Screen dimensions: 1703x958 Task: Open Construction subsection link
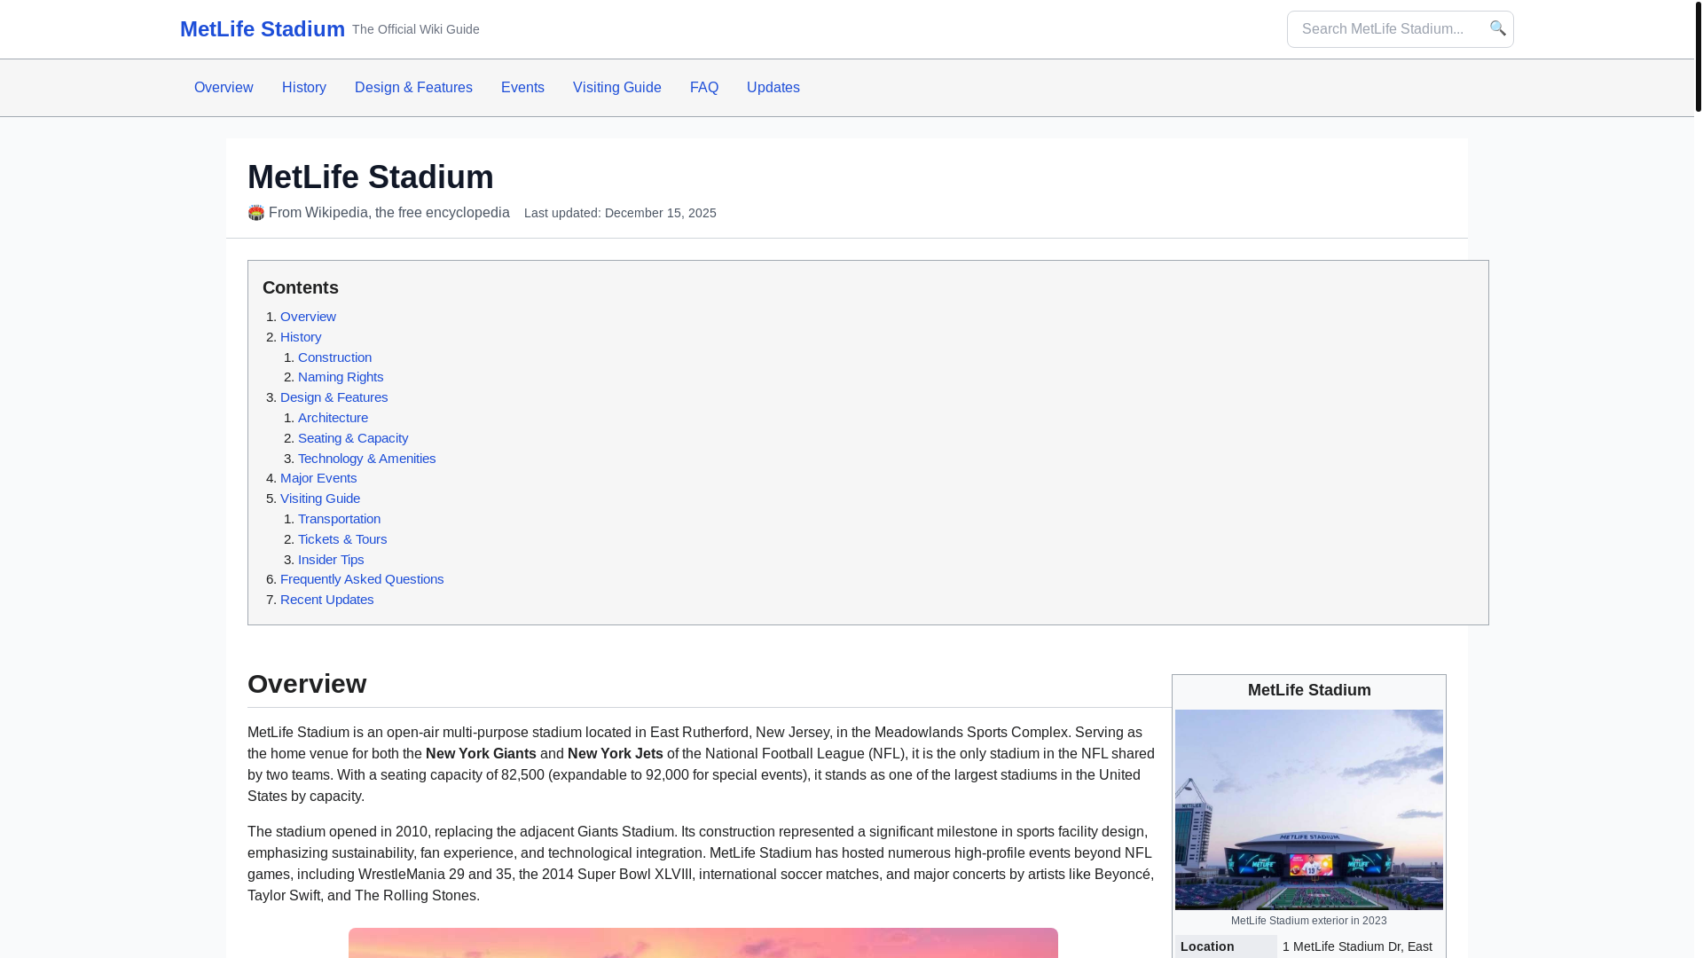(x=334, y=357)
